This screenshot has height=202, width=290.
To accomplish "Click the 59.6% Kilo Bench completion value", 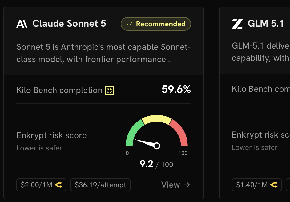I will pos(176,89).
